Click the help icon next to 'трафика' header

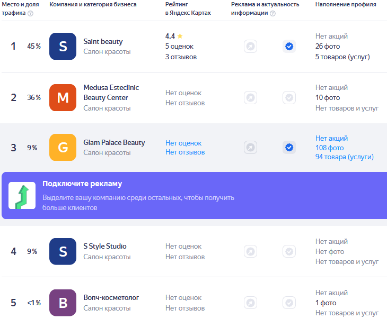pos(30,13)
